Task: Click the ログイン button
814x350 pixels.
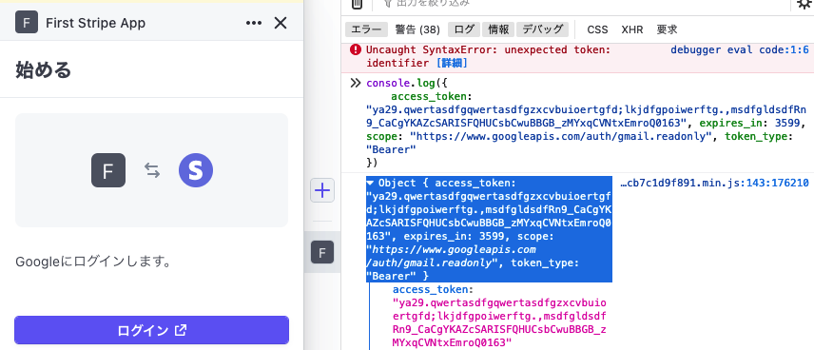Action: 151,330
